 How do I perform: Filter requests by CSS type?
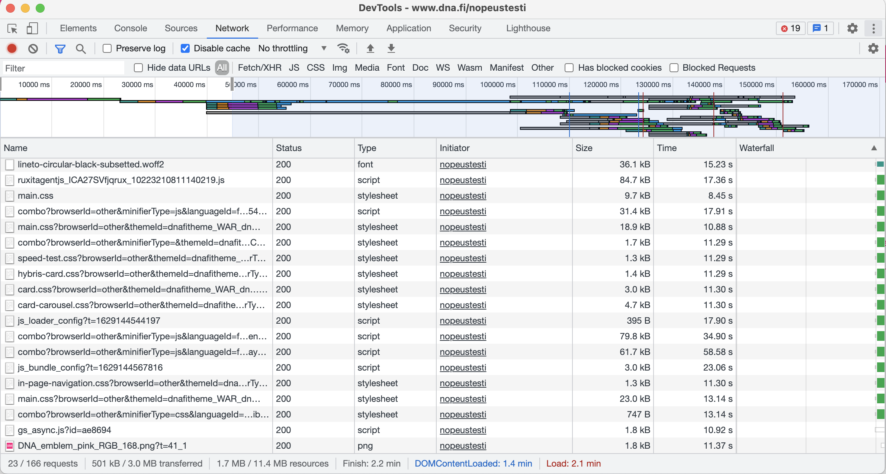315,68
